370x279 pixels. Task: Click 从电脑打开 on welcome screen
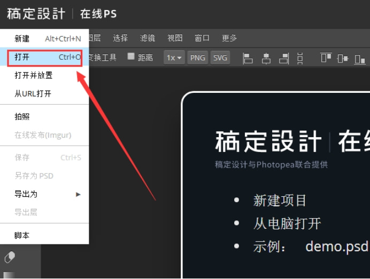click(x=287, y=224)
